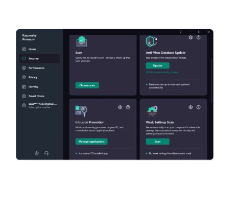
Task: Click the 'Subscription is active' status text
Action: [x=39, y=107]
